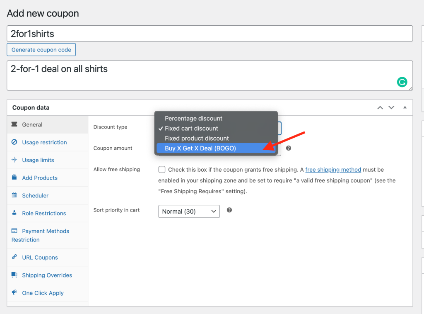Open the URL Coupons tab

(48, 257)
